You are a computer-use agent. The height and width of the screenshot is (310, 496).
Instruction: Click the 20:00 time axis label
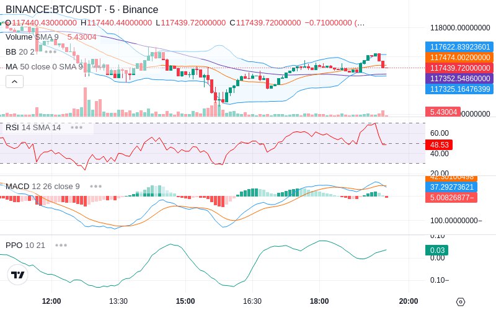click(x=409, y=301)
